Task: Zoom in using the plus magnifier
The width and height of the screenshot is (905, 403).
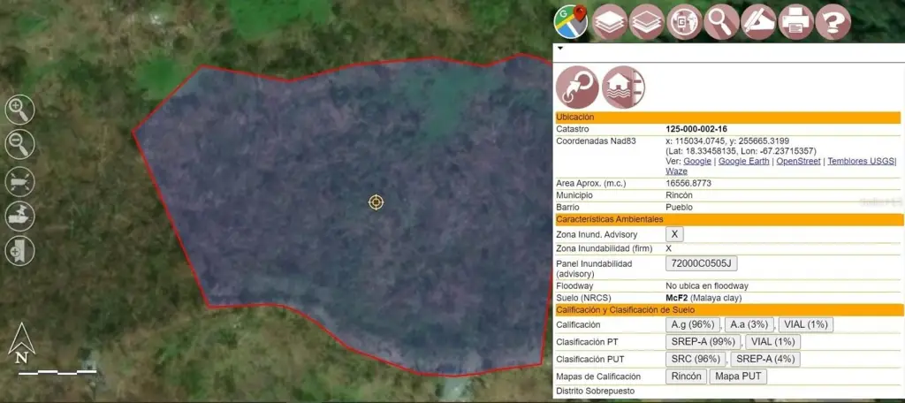Action: [19, 110]
